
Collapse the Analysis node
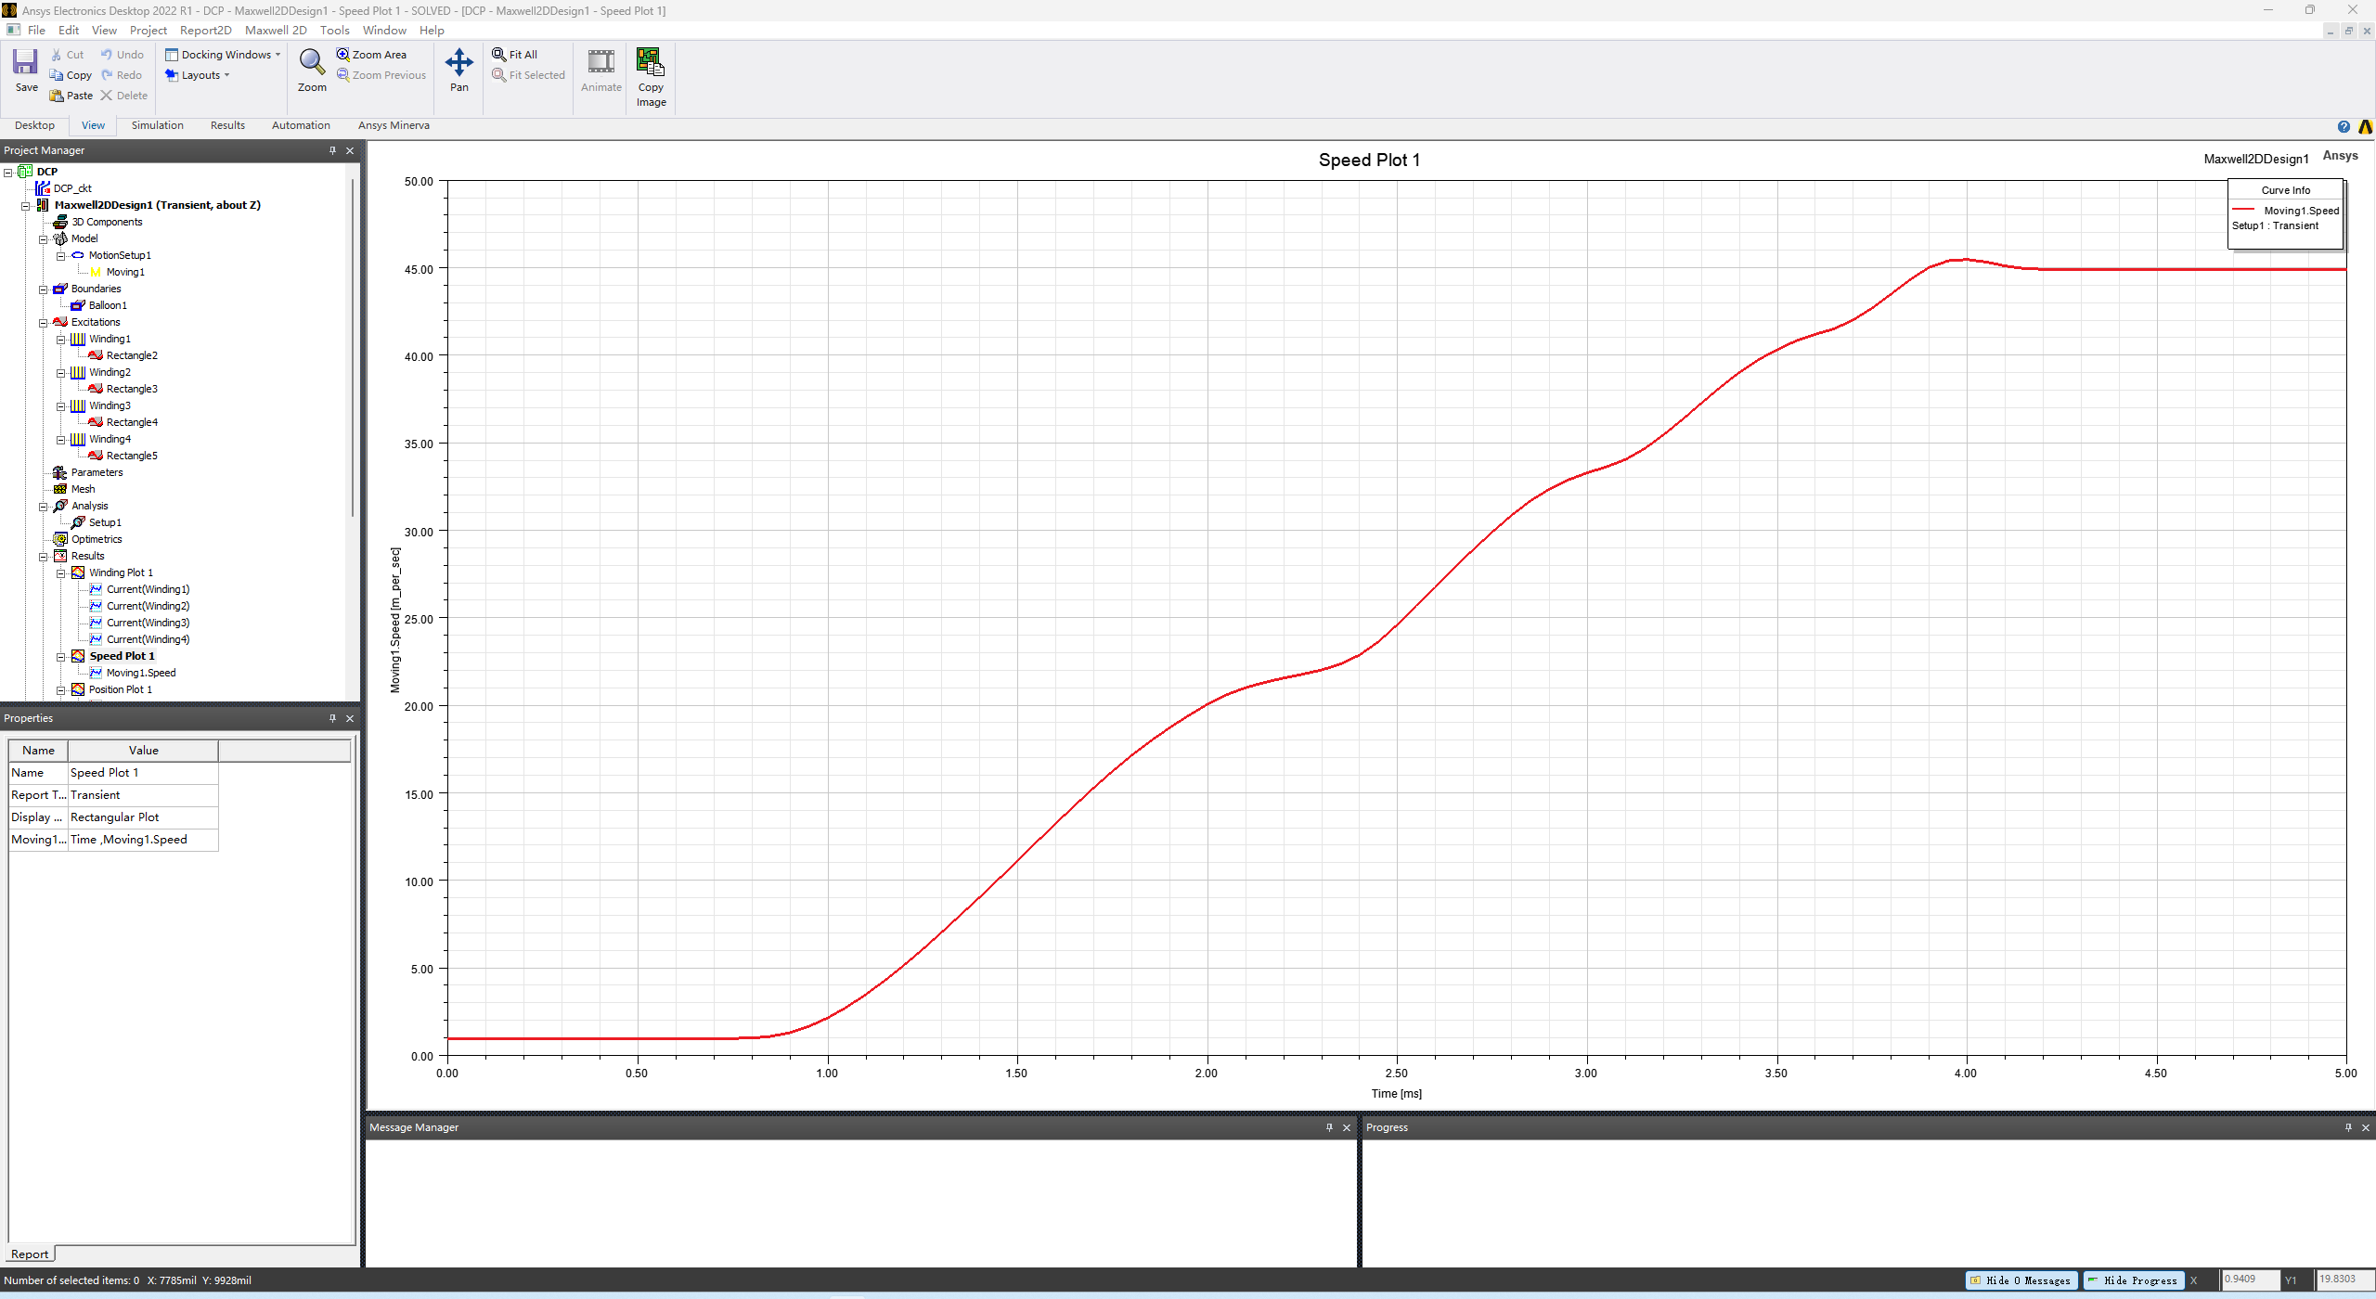[x=43, y=507]
